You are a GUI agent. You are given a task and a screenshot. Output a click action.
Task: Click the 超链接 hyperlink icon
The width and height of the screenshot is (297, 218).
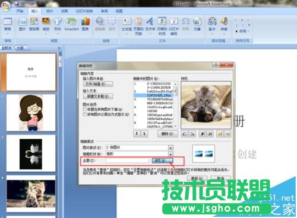tap(100, 24)
